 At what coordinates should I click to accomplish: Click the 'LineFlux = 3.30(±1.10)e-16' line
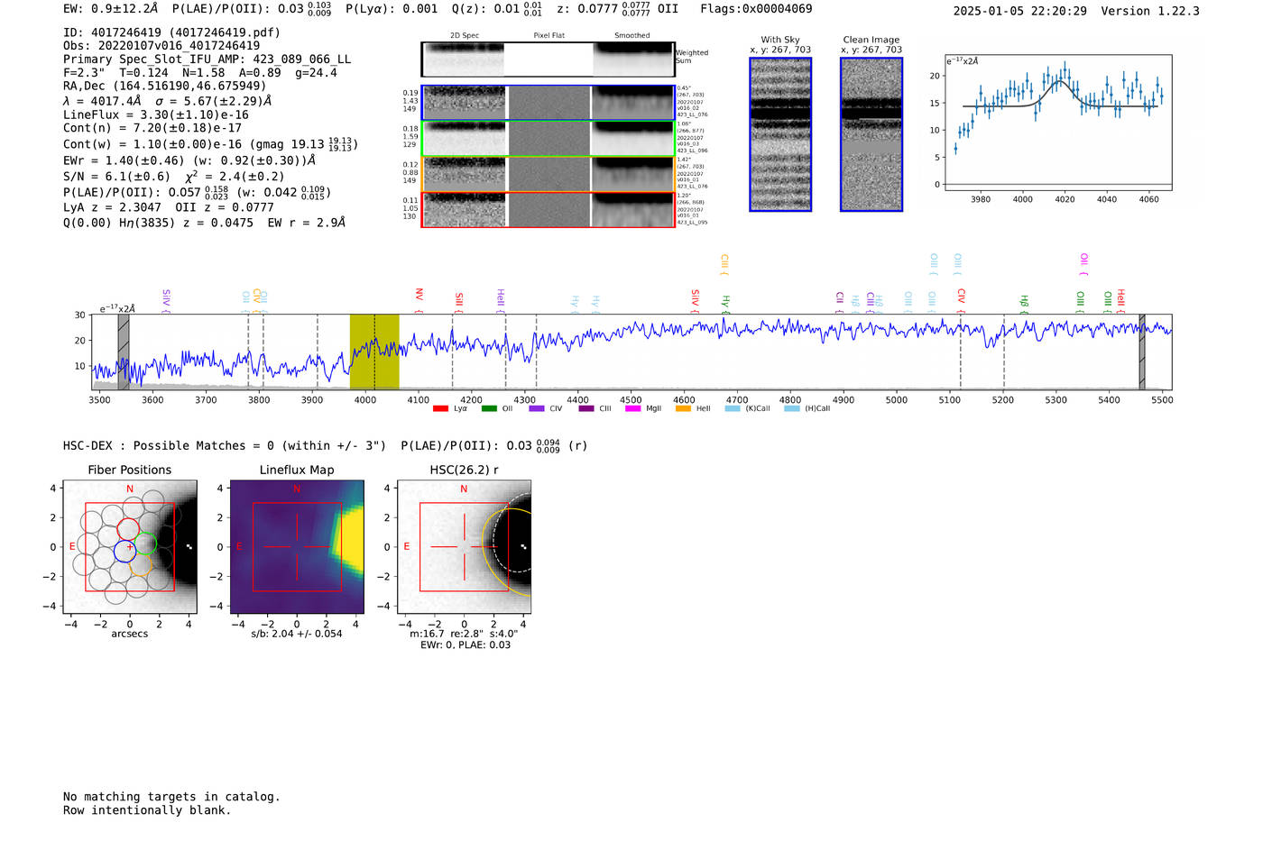coord(156,115)
